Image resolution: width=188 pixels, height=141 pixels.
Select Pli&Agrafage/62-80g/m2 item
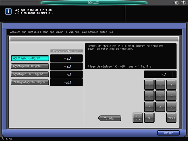(30, 82)
